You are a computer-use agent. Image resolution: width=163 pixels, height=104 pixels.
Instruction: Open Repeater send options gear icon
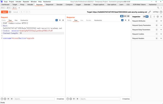(10, 12)
